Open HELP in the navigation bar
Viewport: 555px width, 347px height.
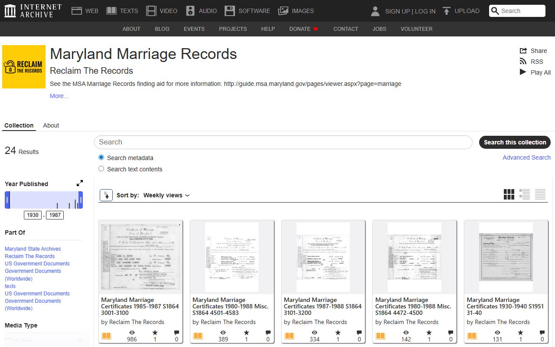(268, 29)
